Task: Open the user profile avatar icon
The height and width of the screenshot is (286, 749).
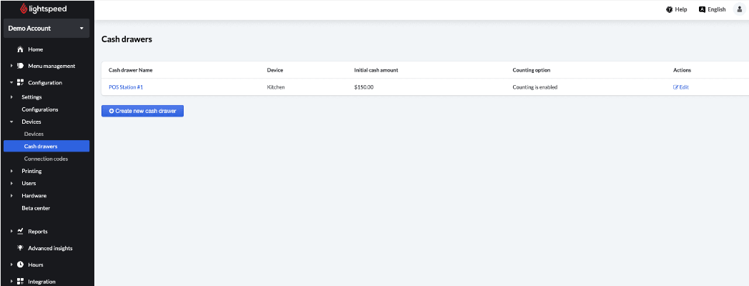Action: (740, 9)
